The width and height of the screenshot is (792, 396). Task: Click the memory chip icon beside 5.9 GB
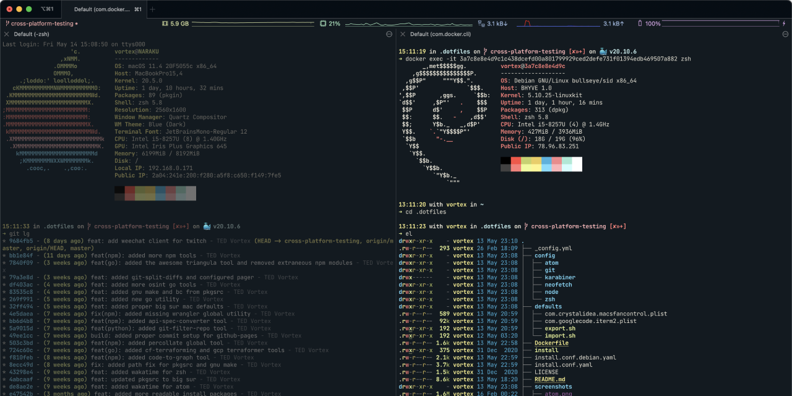click(165, 24)
